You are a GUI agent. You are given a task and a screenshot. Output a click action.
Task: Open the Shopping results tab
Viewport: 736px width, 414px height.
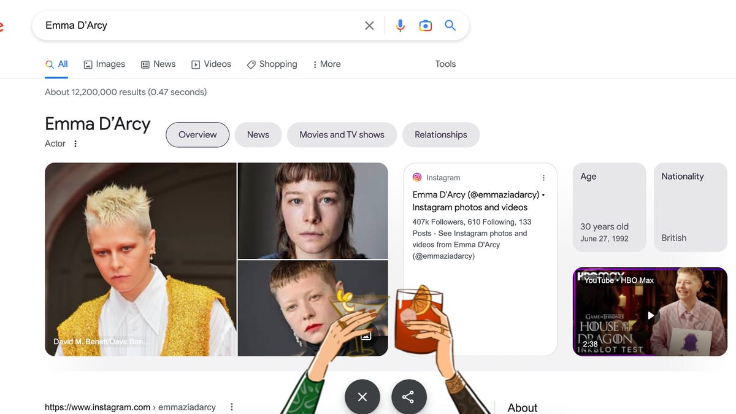[x=272, y=64]
